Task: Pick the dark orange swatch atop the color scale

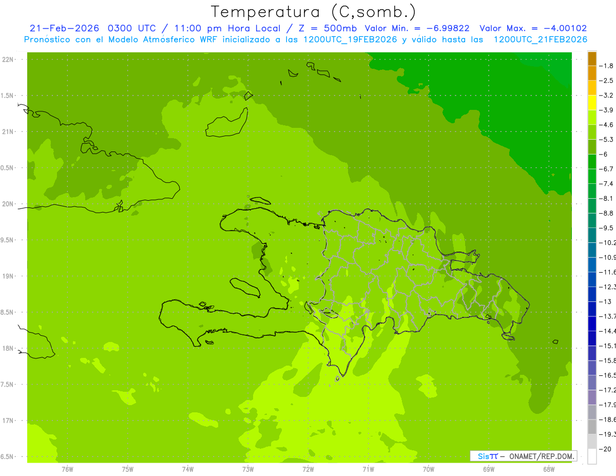Action: pos(592,59)
